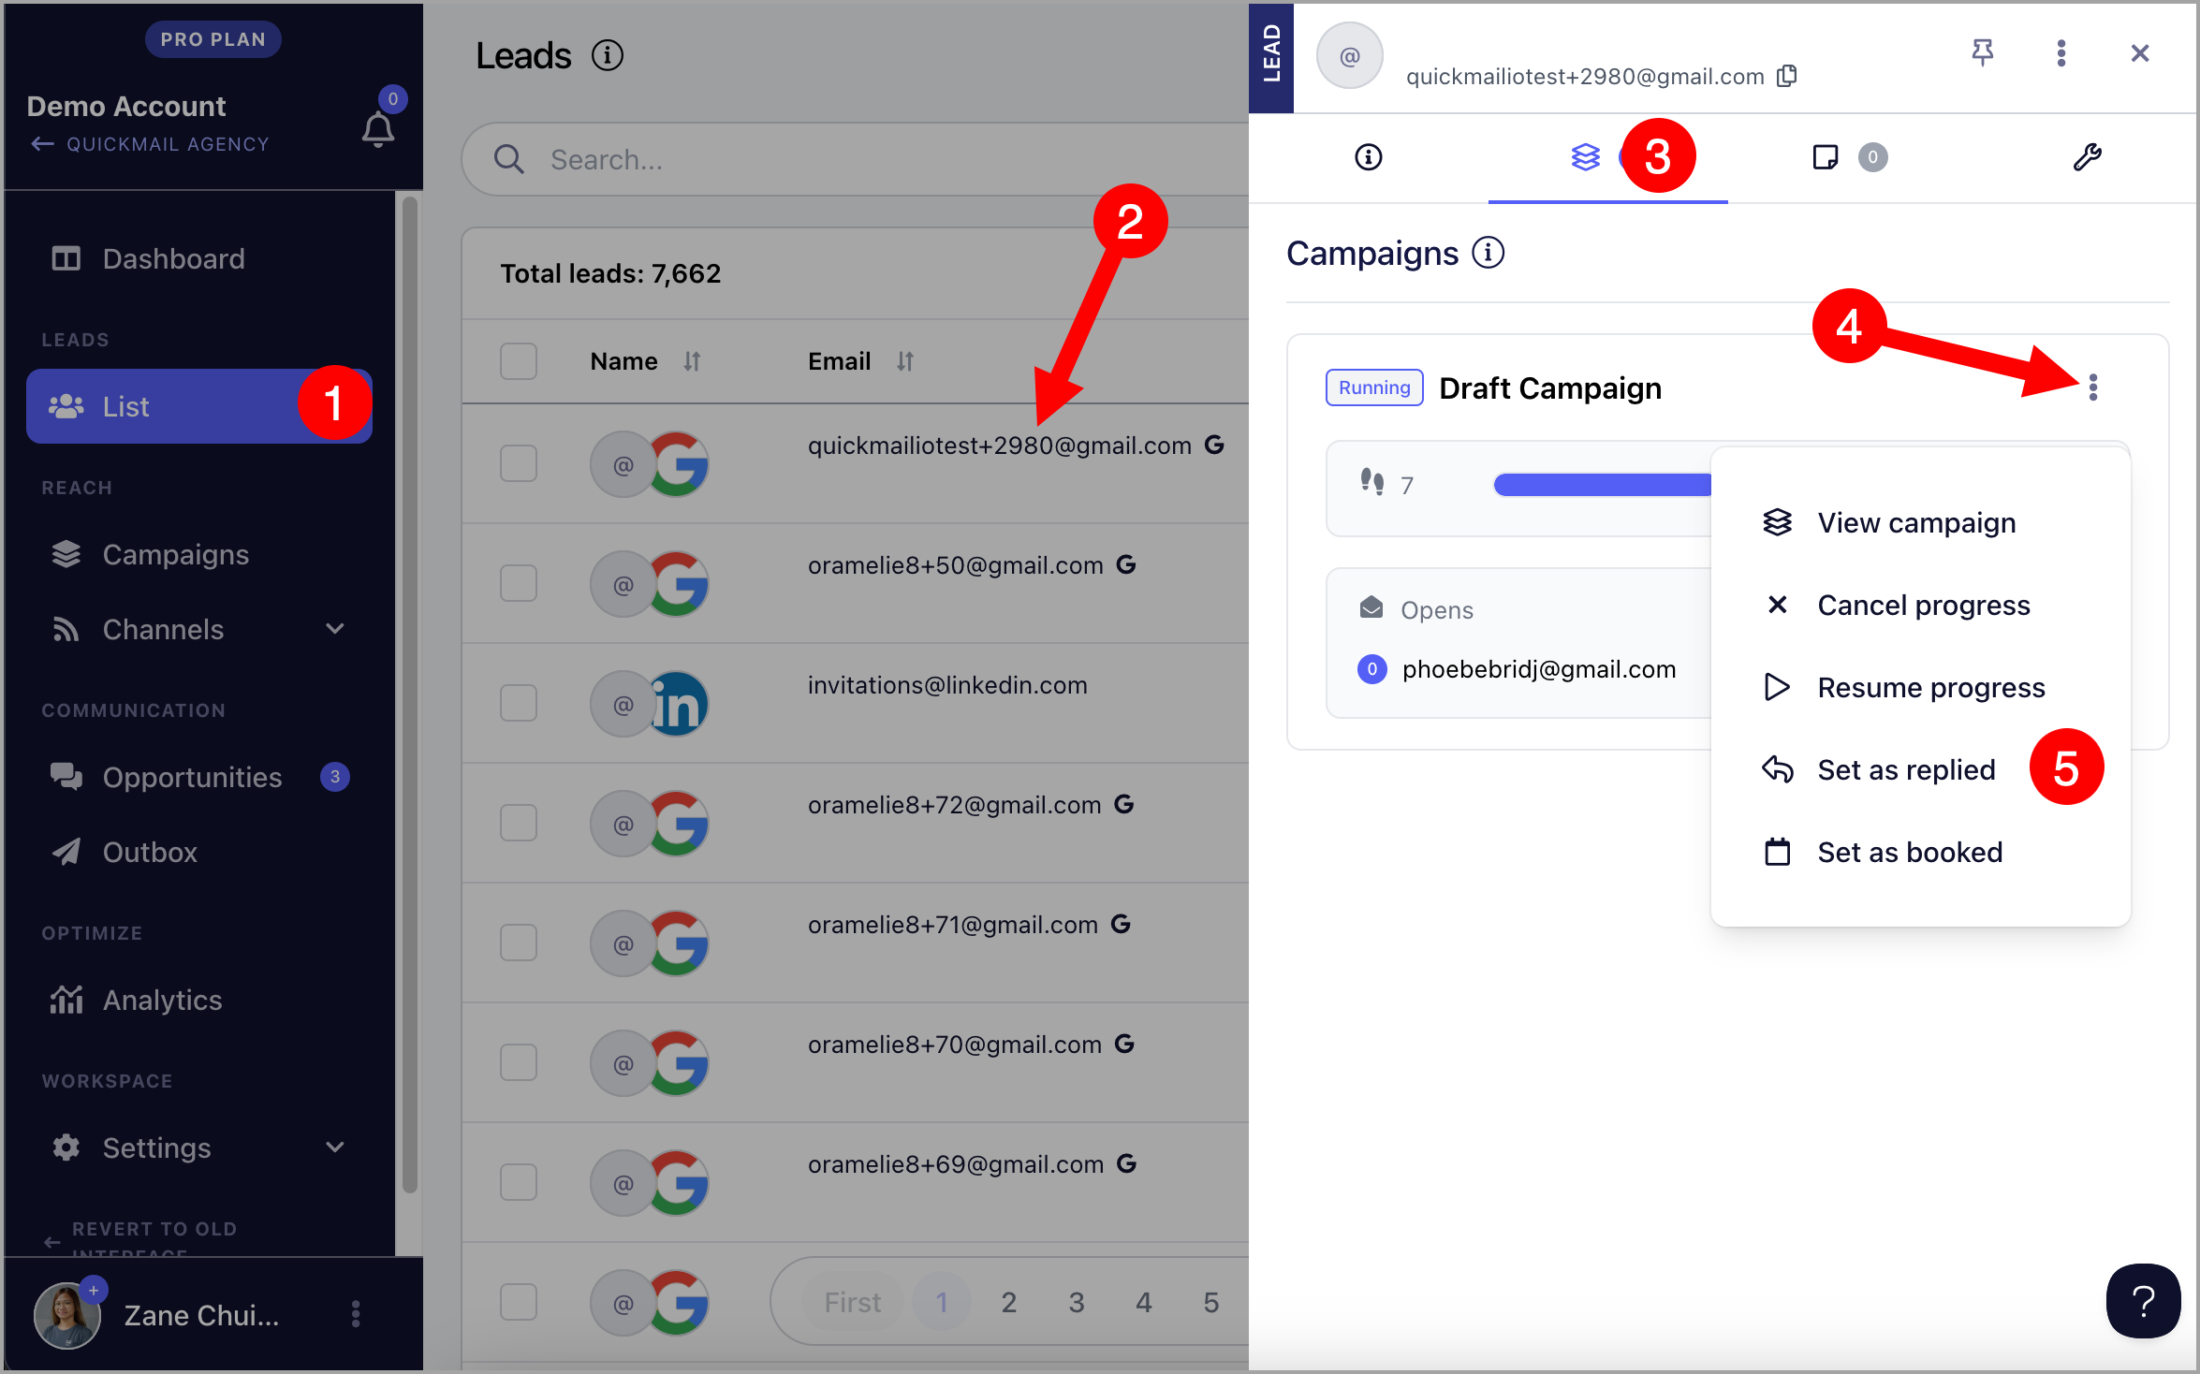Click the sidebar scrollbar
The image size is (2200, 1374).
[409, 693]
